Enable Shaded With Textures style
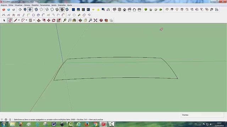227x127 pixels. [62, 10]
